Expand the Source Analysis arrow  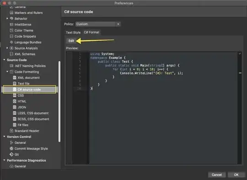[x=7, y=48]
